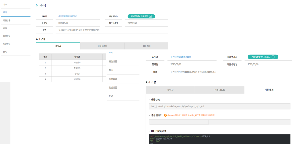
Task: Click the orange info icon beside 샘플 인증키
Action: (165, 116)
